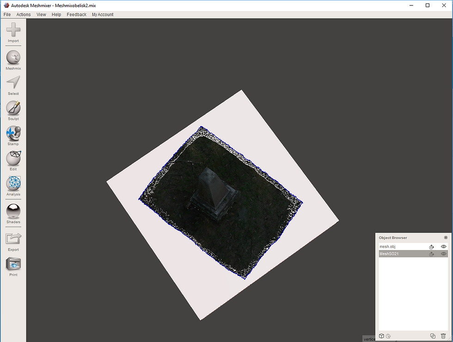
Task: Open the Import tool
Action: 13,33
